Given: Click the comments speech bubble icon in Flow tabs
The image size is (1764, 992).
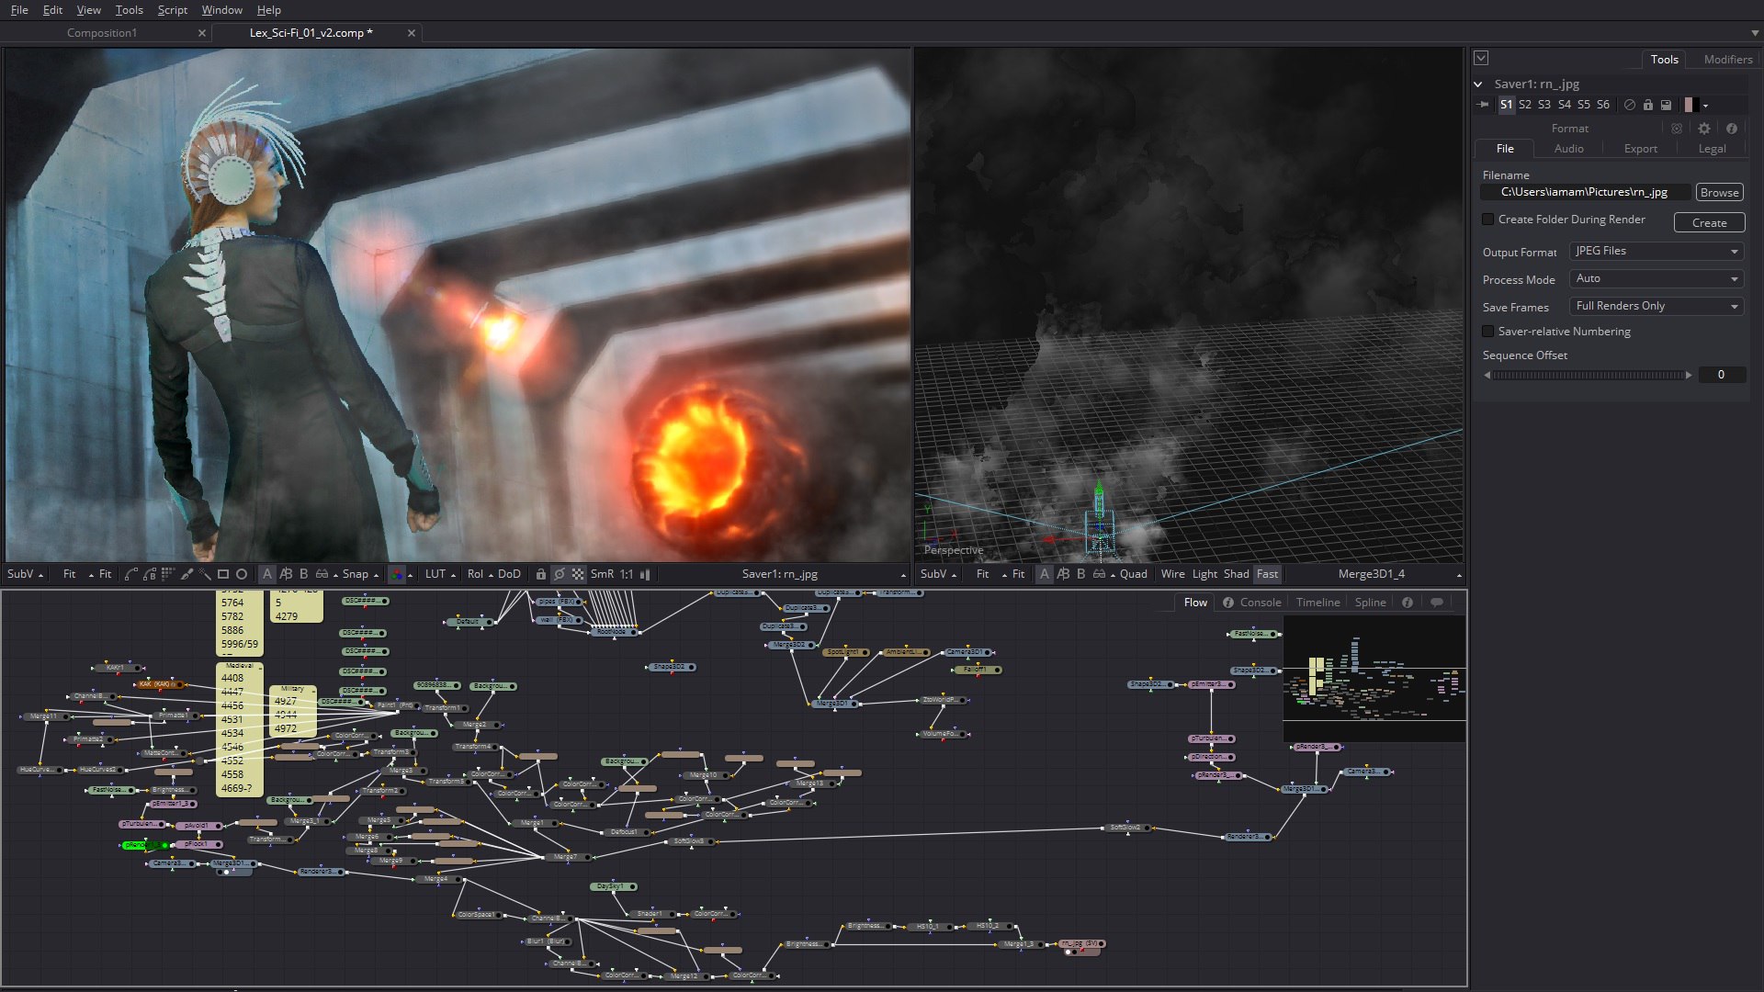Looking at the screenshot, I should point(1437,603).
